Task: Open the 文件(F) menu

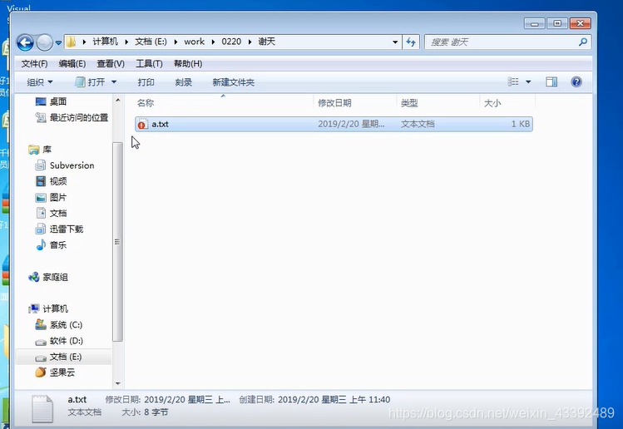Action: (x=34, y=63)
